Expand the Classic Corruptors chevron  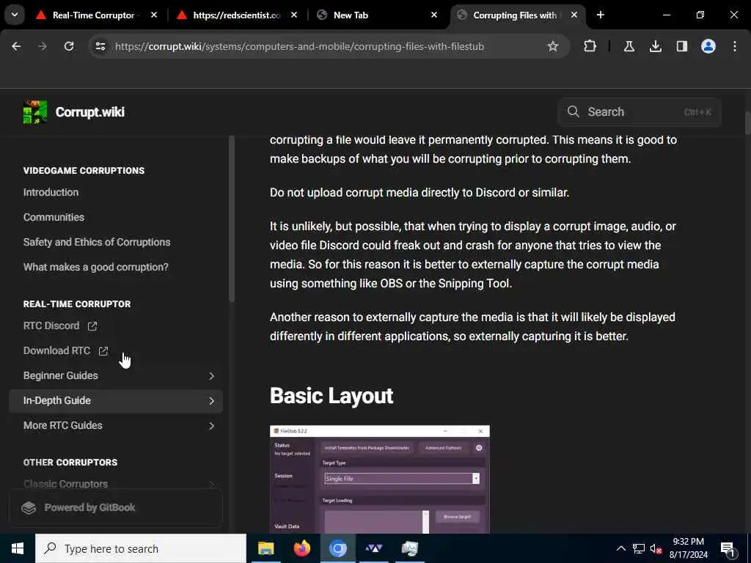point(211,485)
